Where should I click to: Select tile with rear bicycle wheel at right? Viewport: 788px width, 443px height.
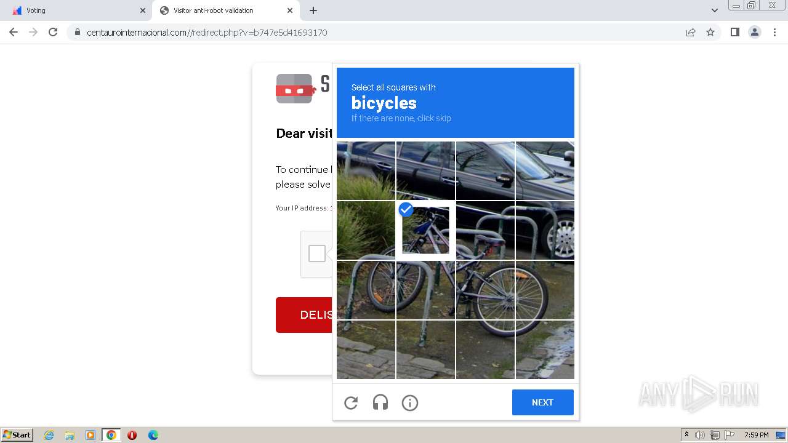(x=545, y=290)
